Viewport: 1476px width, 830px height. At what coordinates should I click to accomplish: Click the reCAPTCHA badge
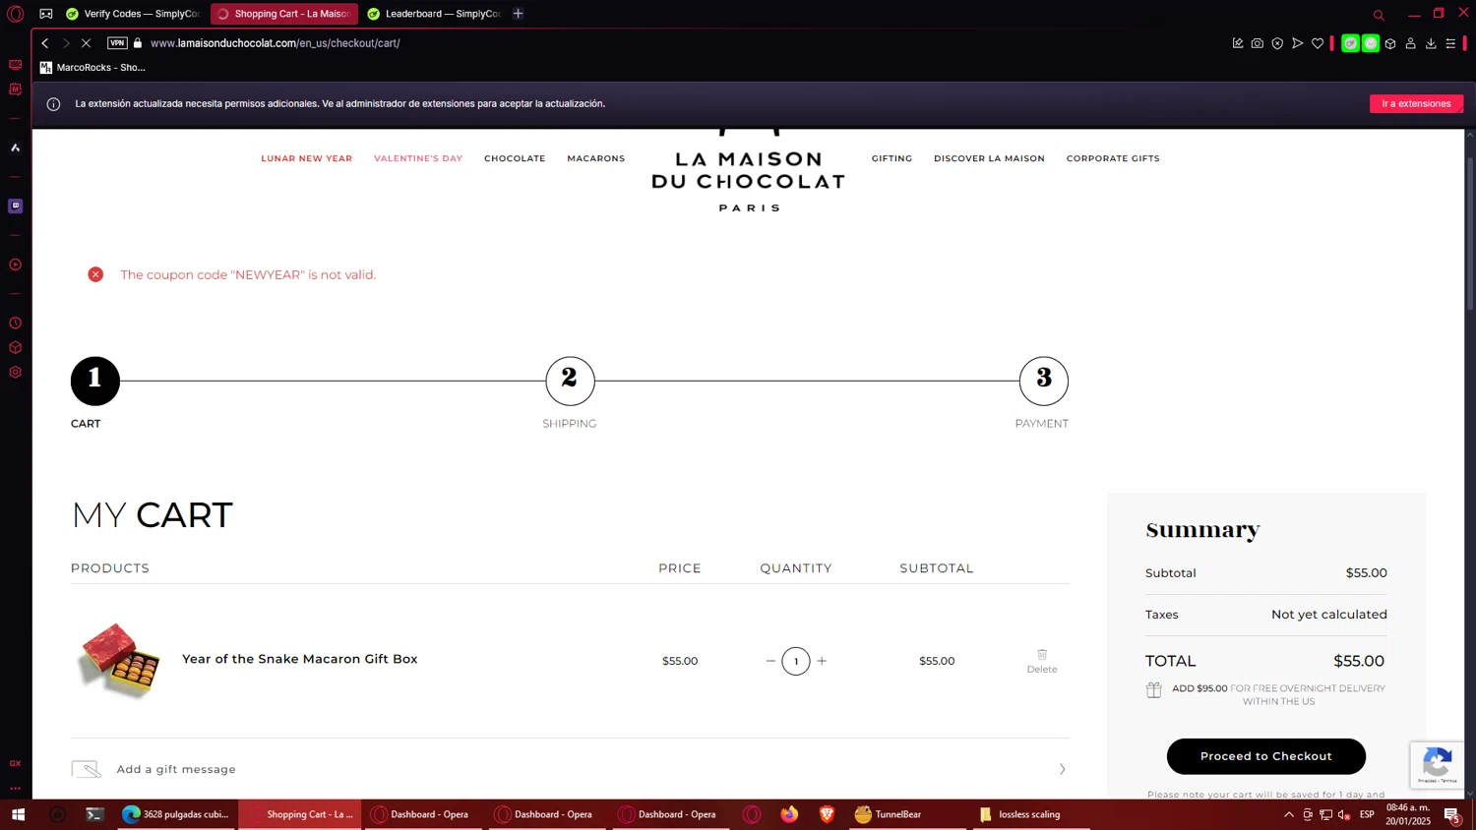(1438, 764)
